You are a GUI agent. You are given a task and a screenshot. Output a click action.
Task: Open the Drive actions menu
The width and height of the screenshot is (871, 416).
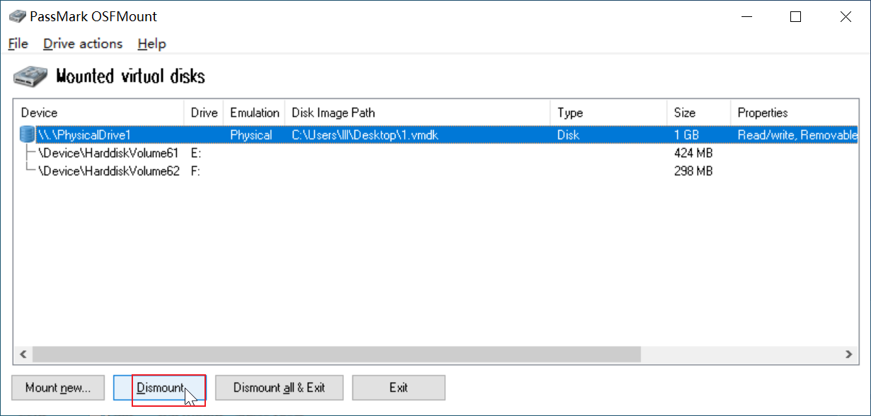pyautogui.click(x=83, y=44)
